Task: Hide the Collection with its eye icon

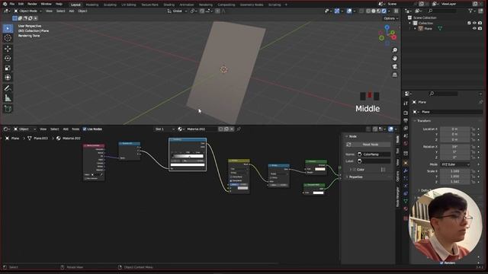Action: point(474,23)
